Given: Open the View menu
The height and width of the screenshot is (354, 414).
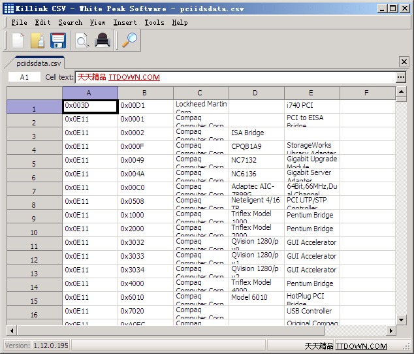Looking at the screenshot, I should pos(97,23).
